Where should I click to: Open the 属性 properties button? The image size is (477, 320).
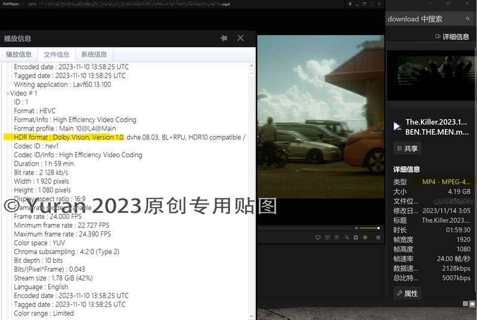click(x=407, y=294)
